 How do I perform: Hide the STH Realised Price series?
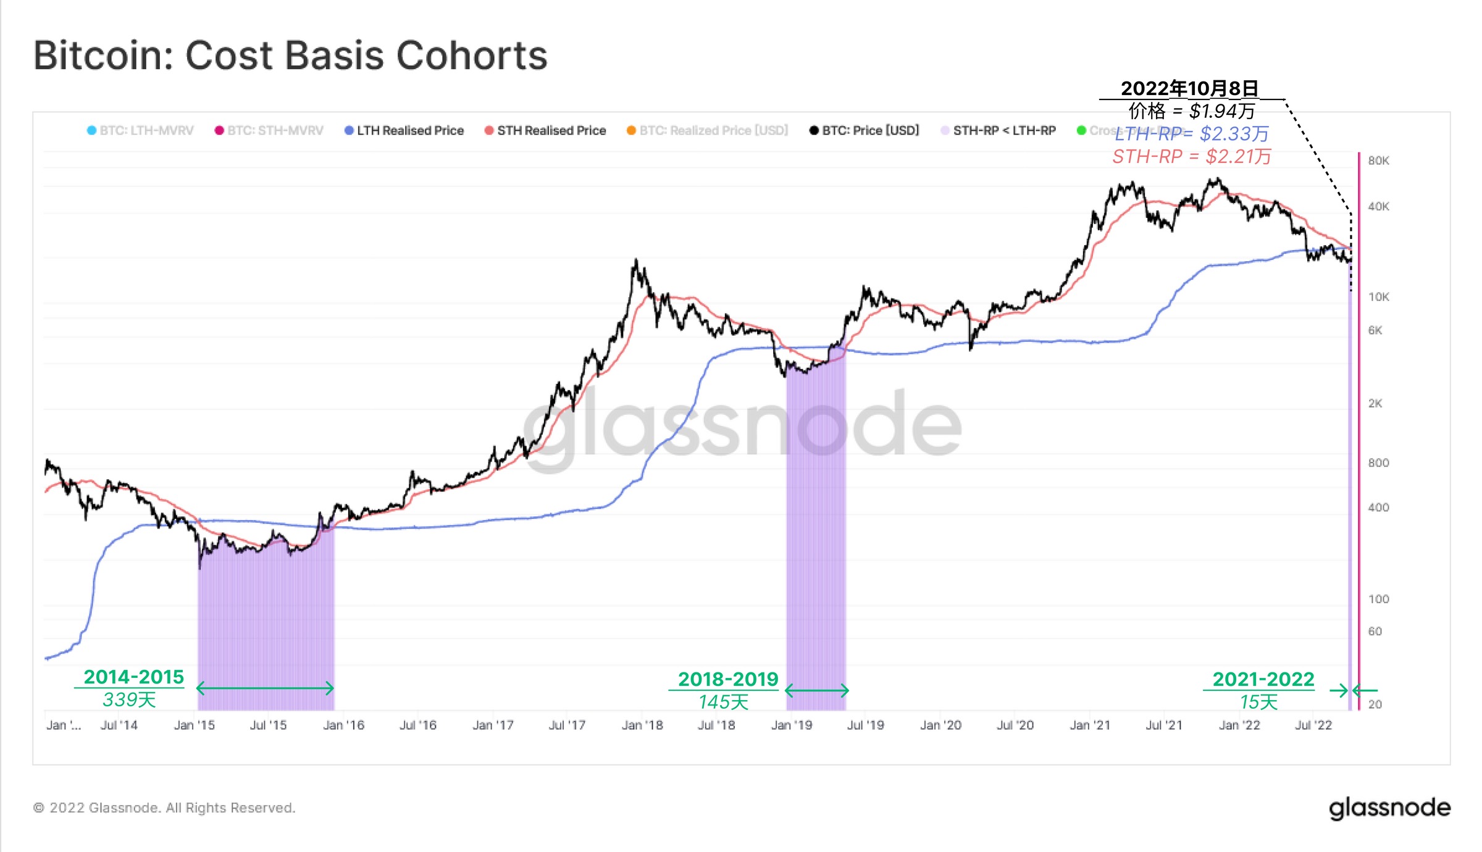click(x=545, y=130)
